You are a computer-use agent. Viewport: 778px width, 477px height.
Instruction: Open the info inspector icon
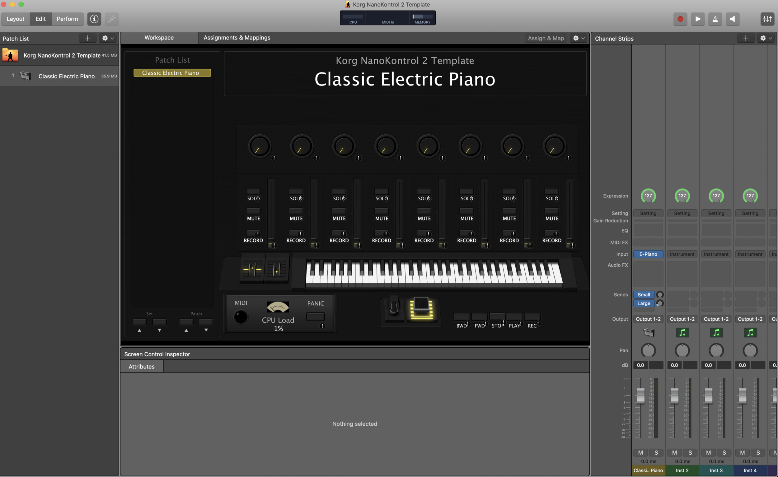pos(94,19)
